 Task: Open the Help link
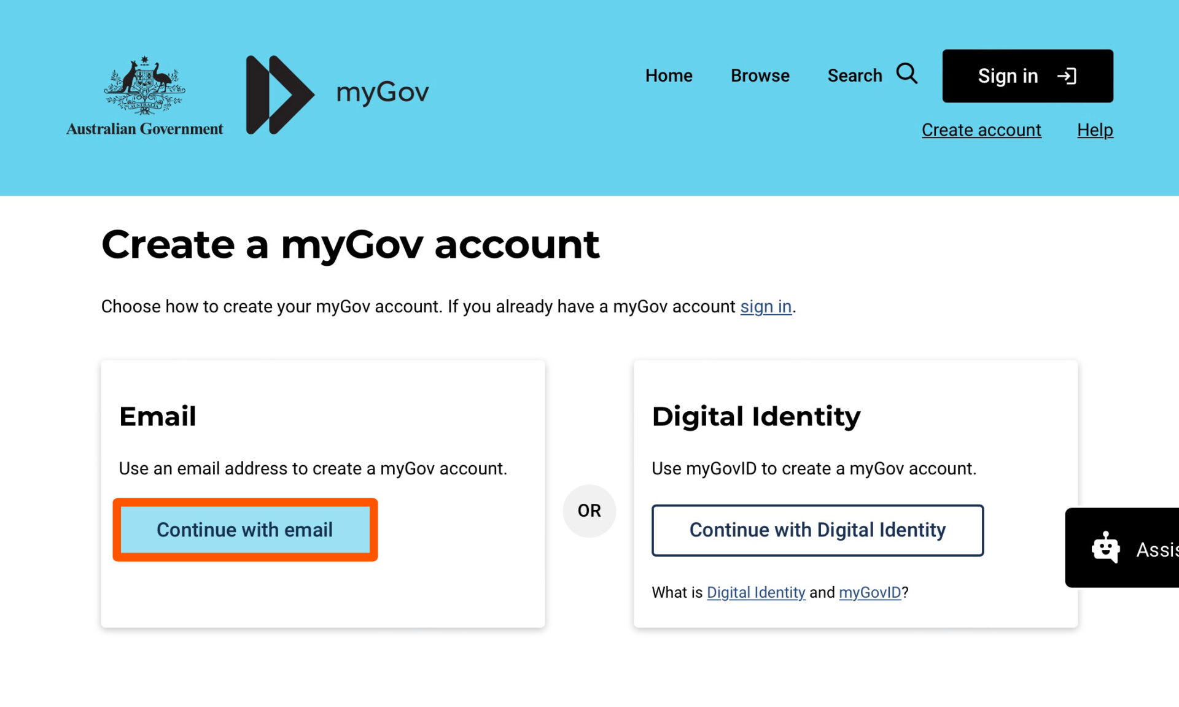[1095, 129]
